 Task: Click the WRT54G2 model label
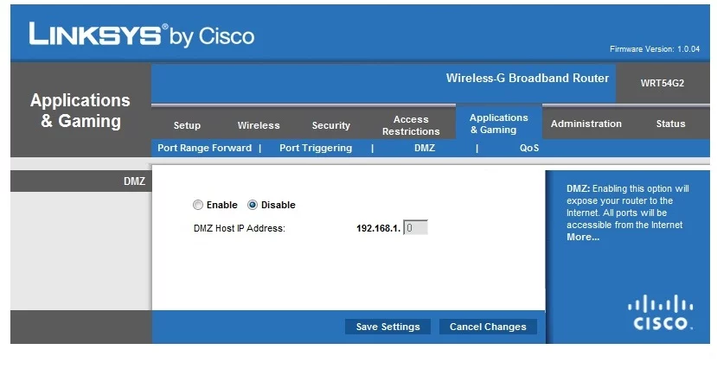(x=663, y=83)
